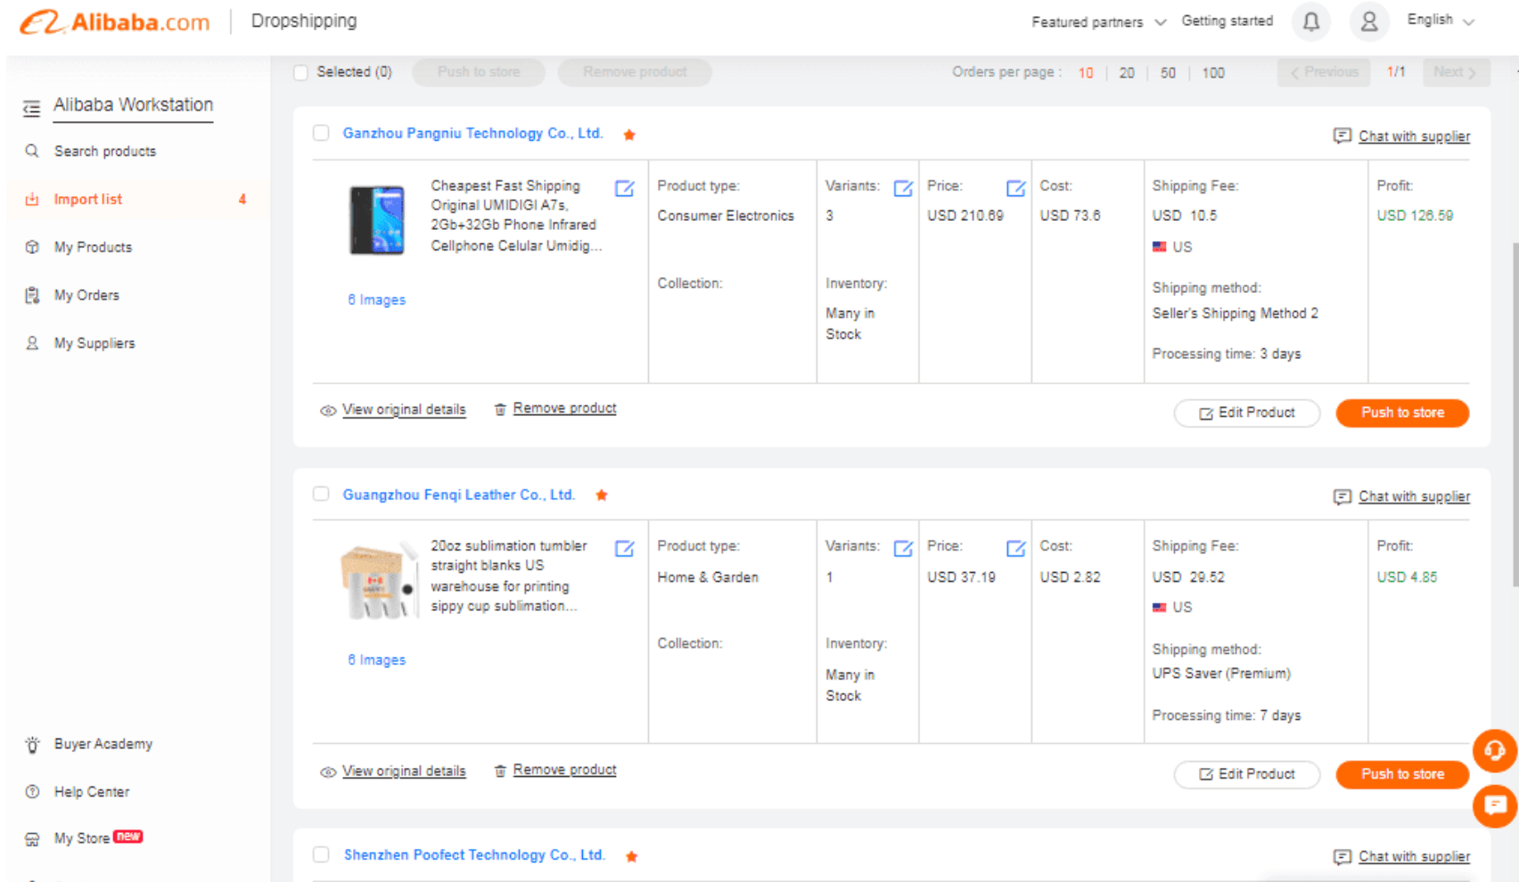The height and width of the screenshot is (882, 1519).
Task: Push the sublimation tumbler to store
Action: pyautogui.click(x=1402, y=774)
